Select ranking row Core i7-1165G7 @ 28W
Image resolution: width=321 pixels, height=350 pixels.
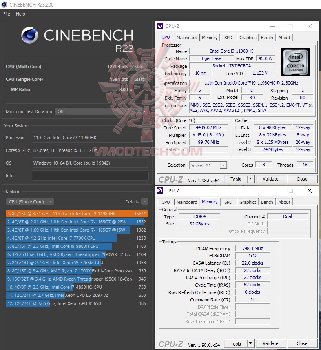77,222
